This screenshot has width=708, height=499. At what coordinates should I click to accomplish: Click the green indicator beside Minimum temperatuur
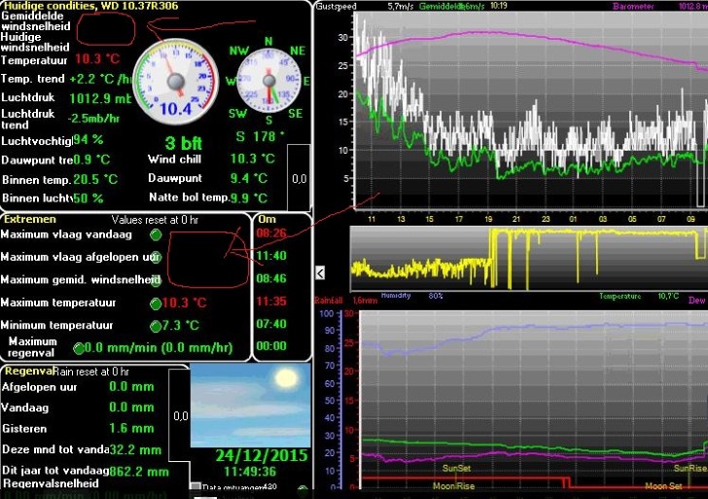point(156,326)
